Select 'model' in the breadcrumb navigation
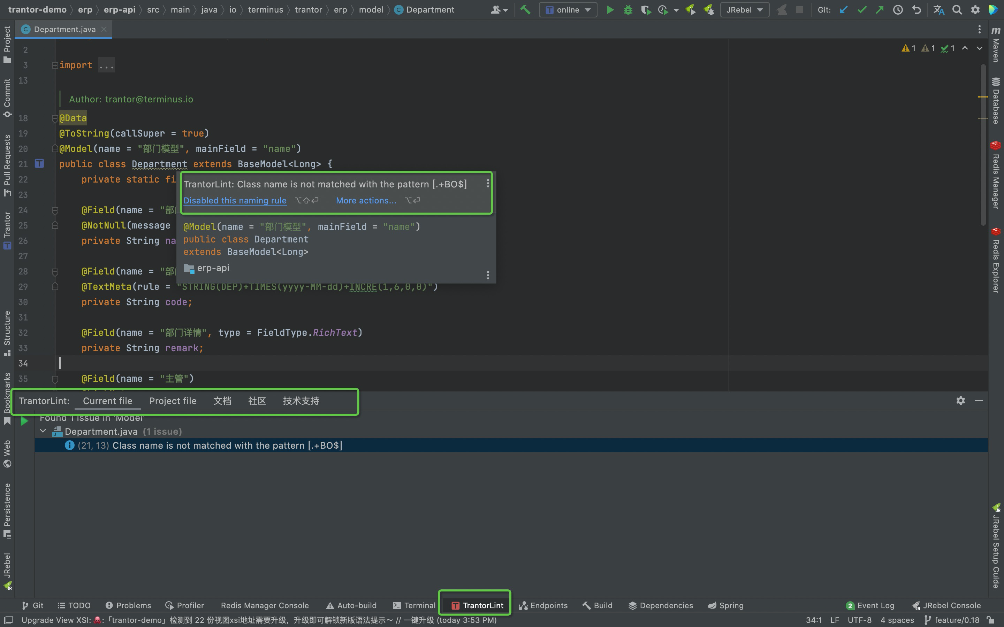 [371, 9]
